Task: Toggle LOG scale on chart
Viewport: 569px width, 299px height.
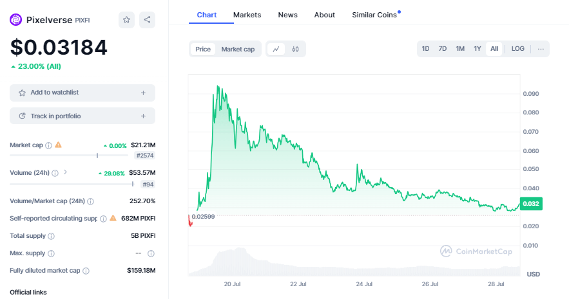Action: click(x=518, y=49)
